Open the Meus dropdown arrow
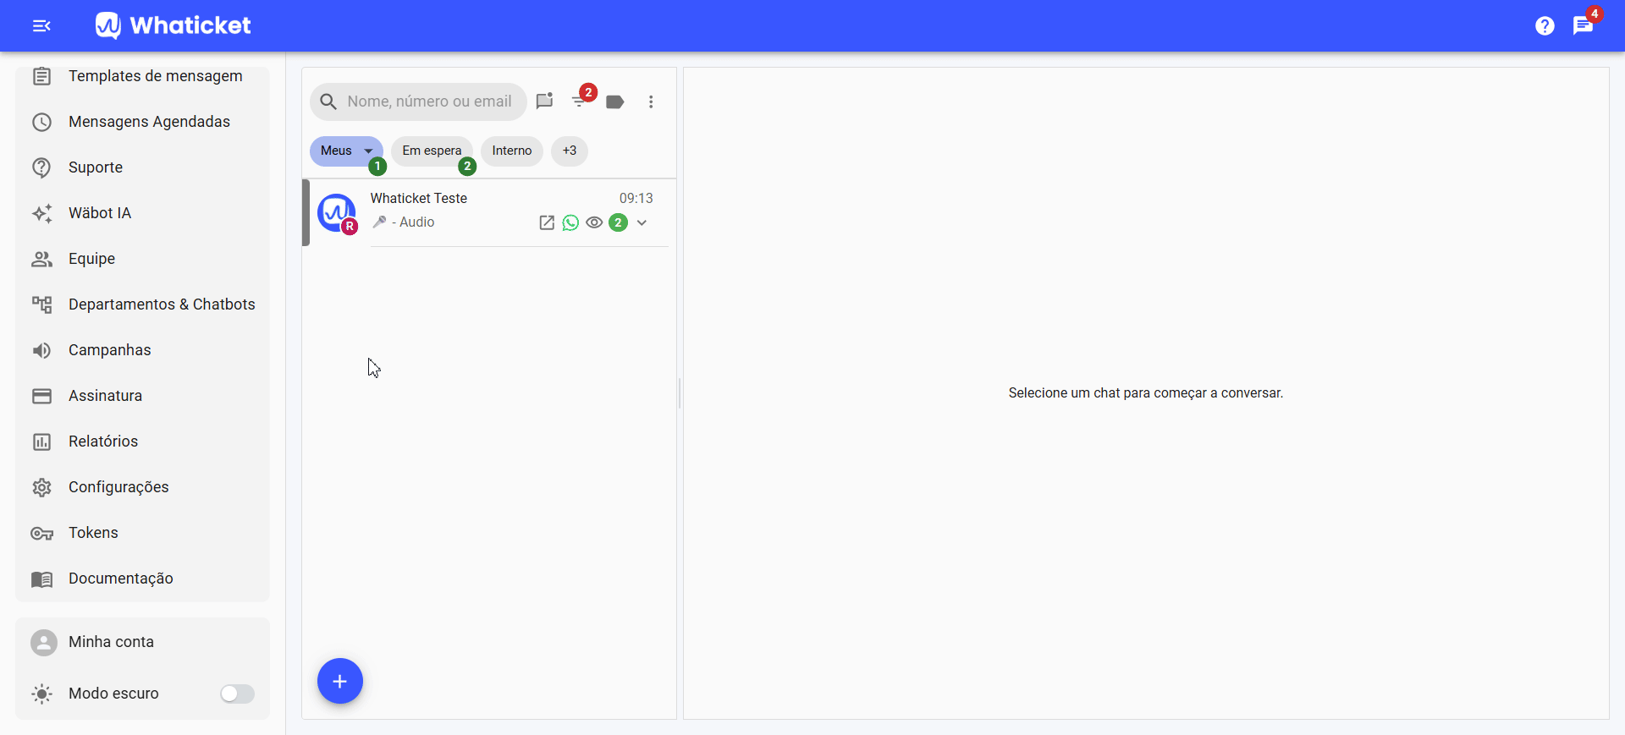Image resolution: width=1625 pixels, height=735 pixels. (x=368, y=151)
